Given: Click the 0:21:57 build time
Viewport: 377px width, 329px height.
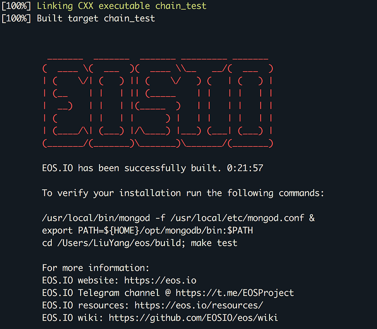Looking at the screenshot, I should [244, 168].
